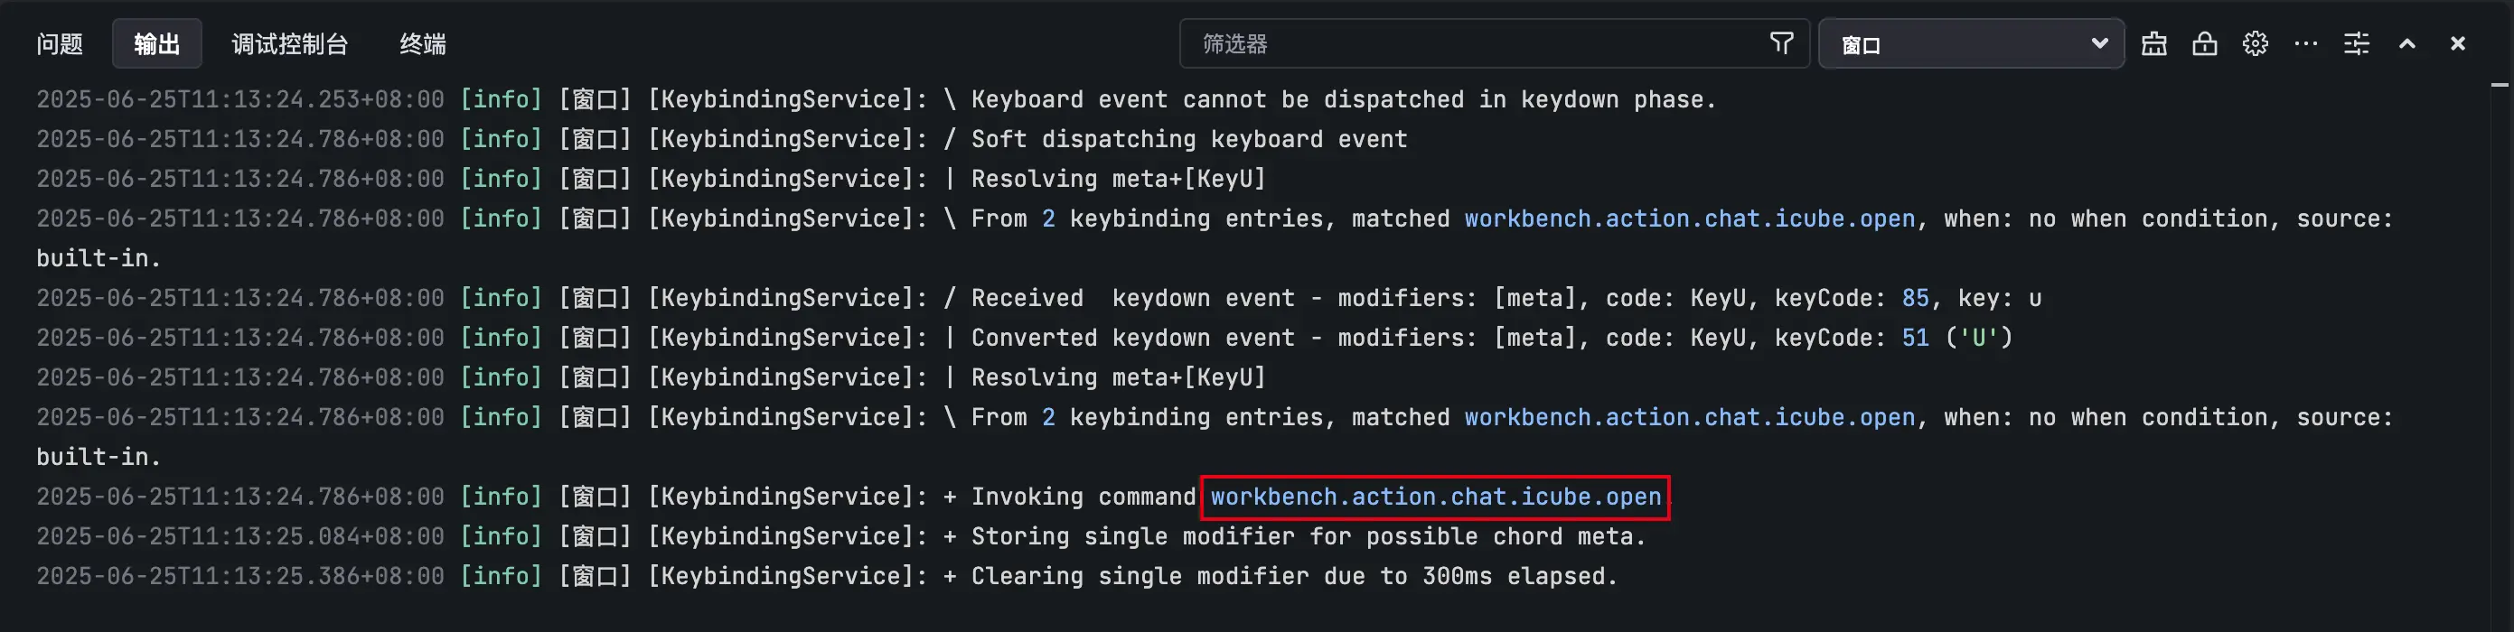Click the first matched workbench.action.chat.icube.open link
This screenshot has height=632, width=2514.
[1689, 219]
